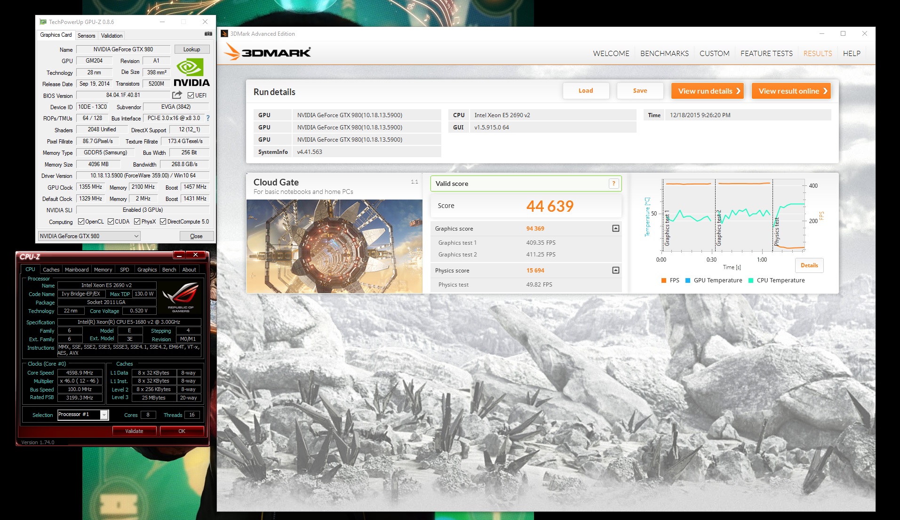Click the FPS orange legend swatch

[x=663, y=280]
